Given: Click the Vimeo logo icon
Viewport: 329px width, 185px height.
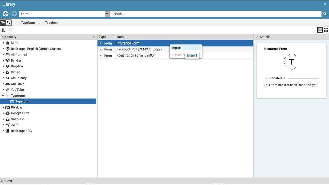Looking at the screenshot, I should click(8, 72).
